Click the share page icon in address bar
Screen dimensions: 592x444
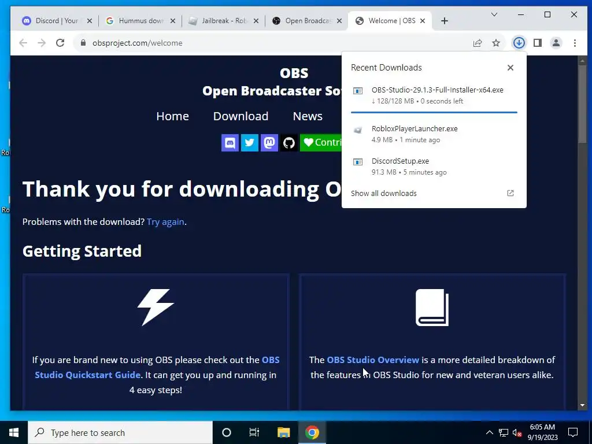click(x=477, y=43)
